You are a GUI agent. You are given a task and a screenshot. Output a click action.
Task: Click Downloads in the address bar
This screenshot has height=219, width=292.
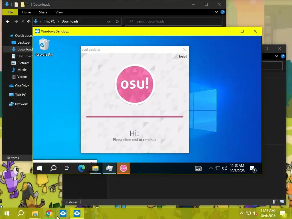pyautogui.click(x=70, y=21)
